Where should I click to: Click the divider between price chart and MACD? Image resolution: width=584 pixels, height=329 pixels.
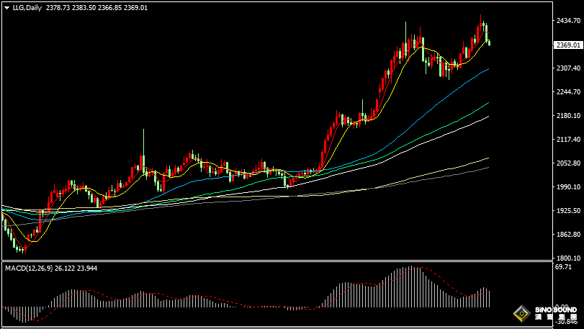tap(274, 263)
